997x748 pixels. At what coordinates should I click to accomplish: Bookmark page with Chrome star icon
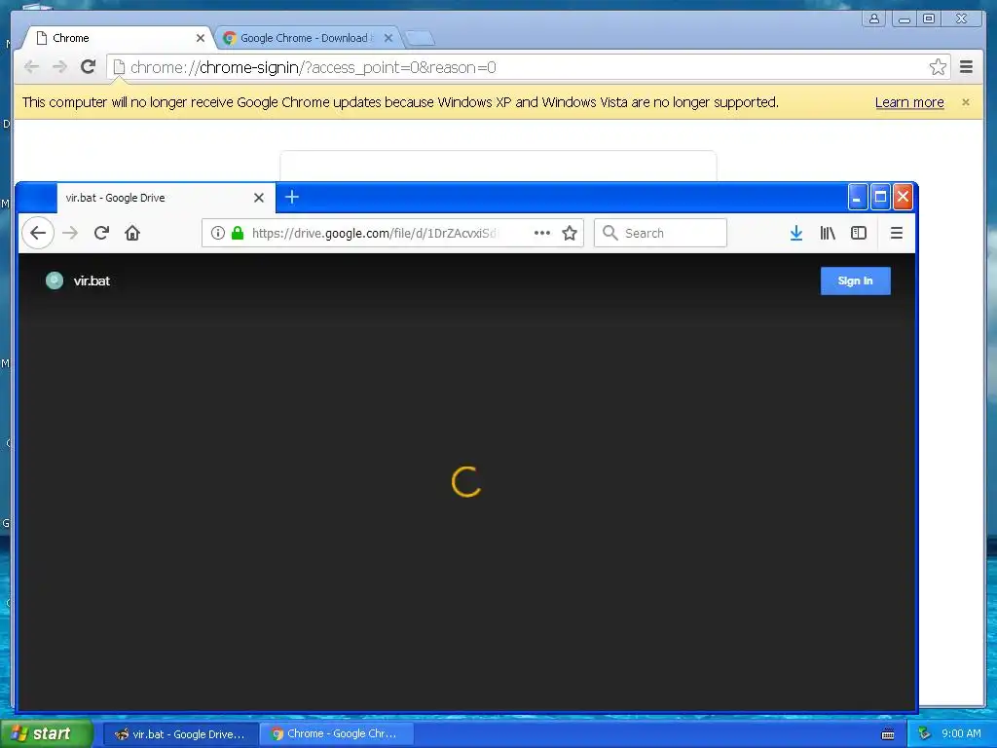(938, 67)
